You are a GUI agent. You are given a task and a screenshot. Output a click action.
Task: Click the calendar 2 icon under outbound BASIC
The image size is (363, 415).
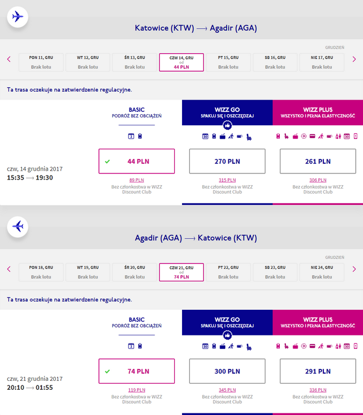point(131,136)
